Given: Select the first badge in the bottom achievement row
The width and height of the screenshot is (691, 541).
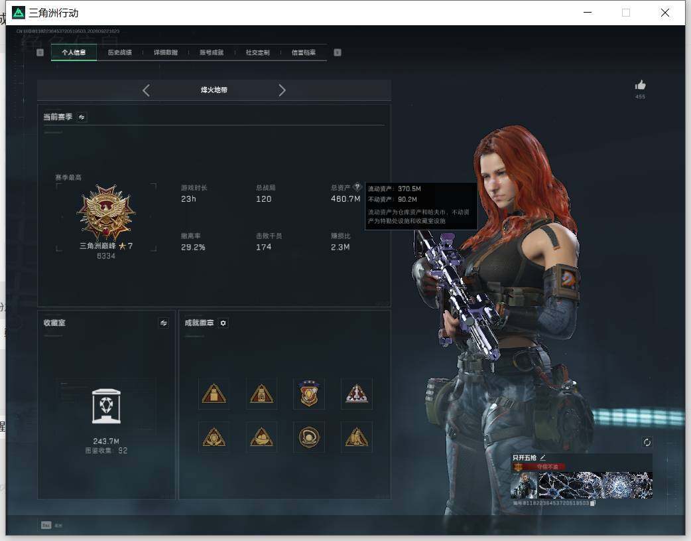Looking at the screenshot, I should coord(214,437).
